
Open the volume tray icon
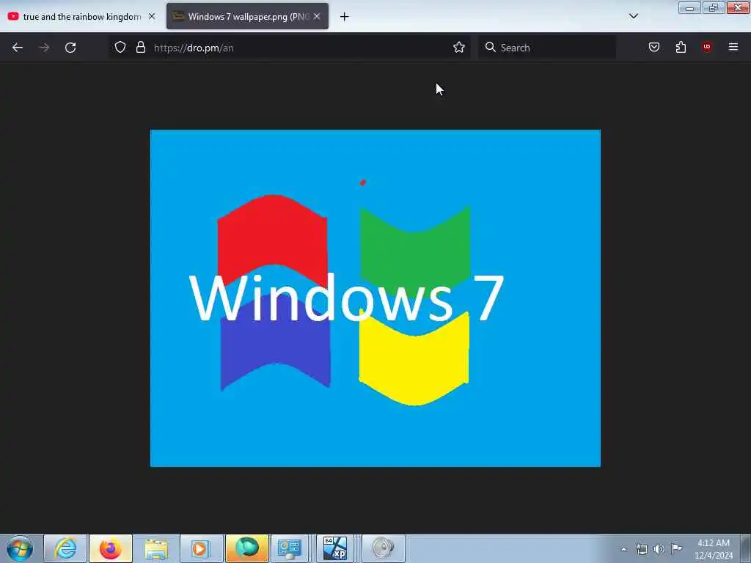[659, 549]
